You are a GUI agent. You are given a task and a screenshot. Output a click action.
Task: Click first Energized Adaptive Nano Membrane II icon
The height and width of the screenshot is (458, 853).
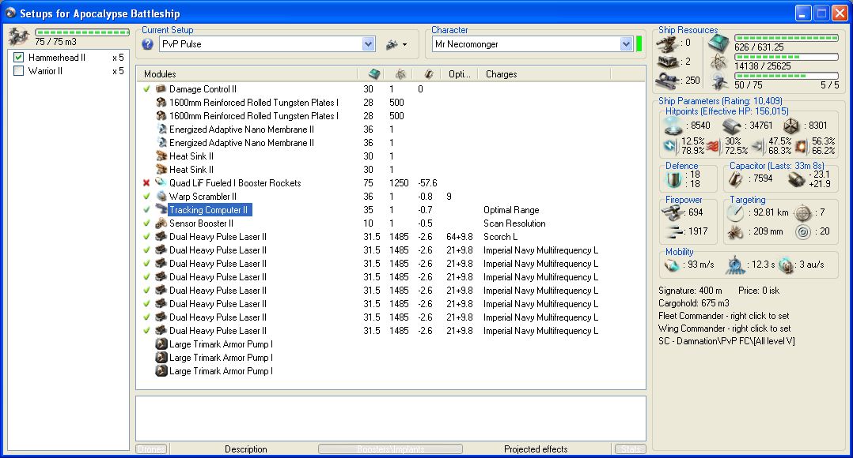click(161, 130)
